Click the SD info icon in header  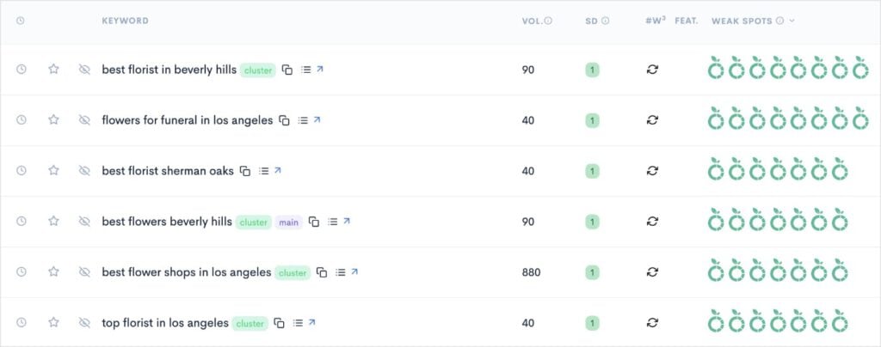pos(605,21)
